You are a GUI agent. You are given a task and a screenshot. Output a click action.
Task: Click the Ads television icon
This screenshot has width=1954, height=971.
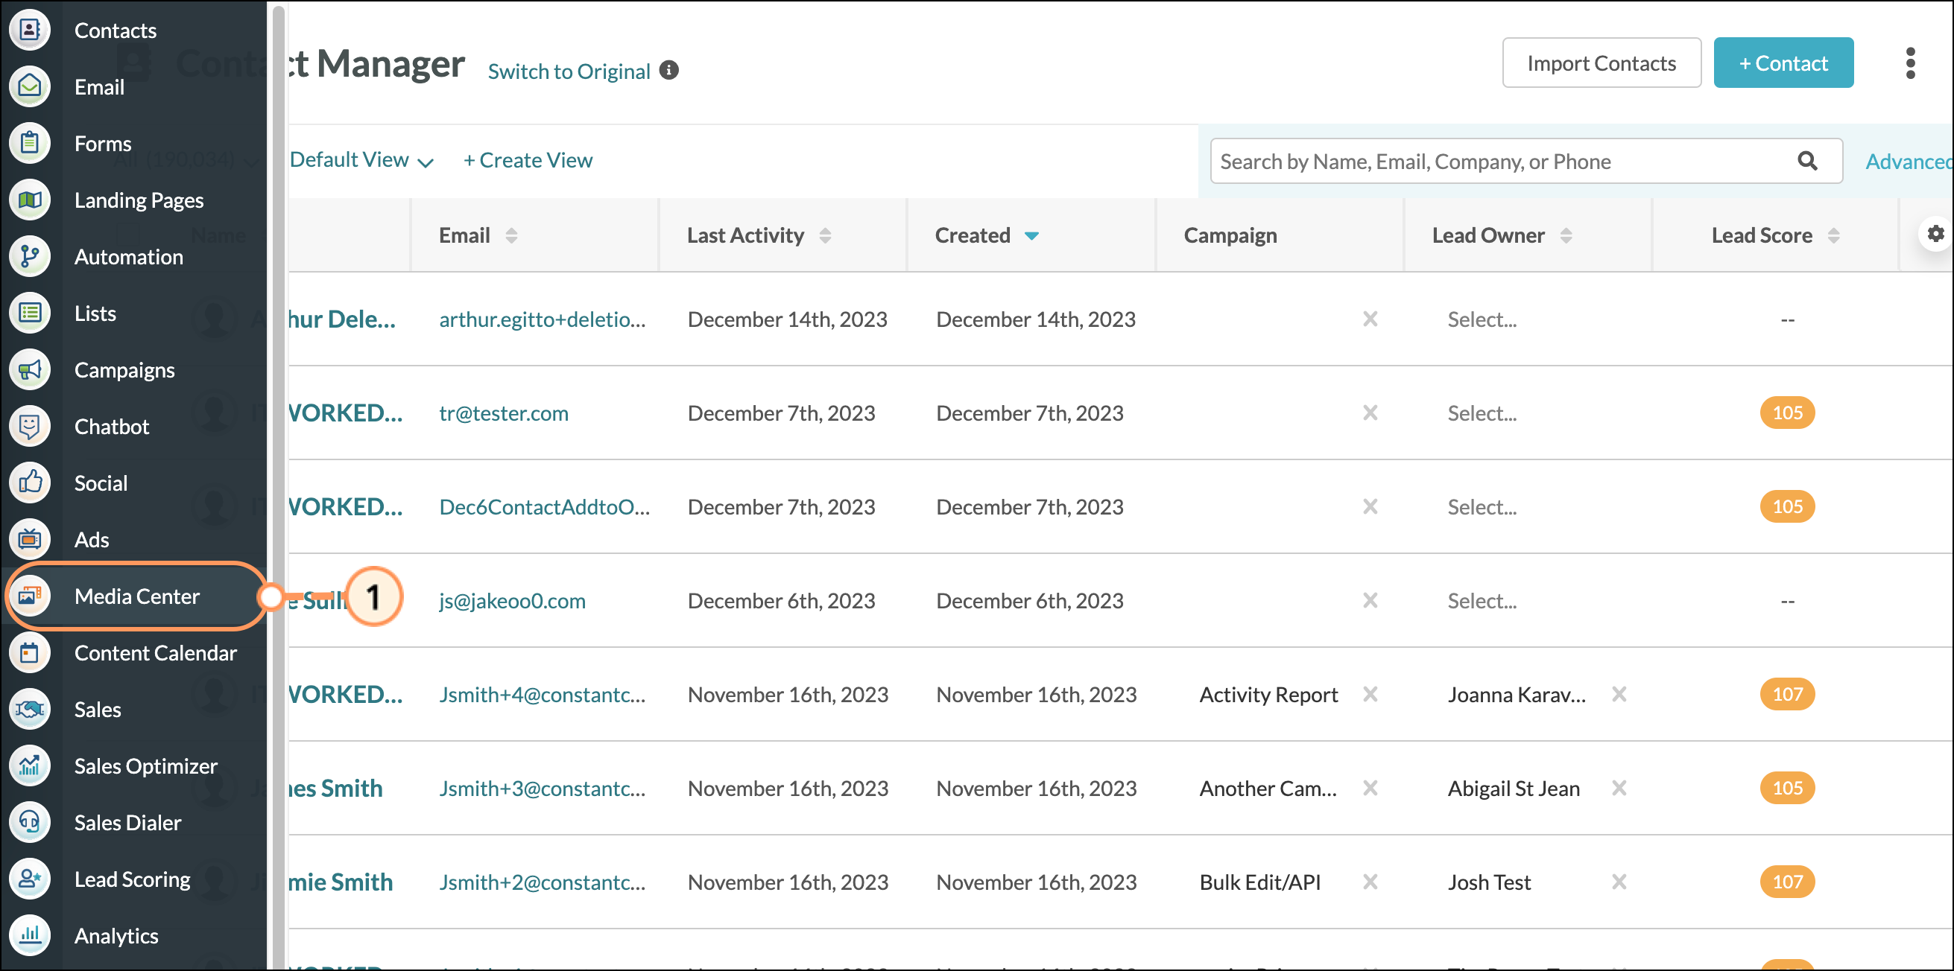30,540
